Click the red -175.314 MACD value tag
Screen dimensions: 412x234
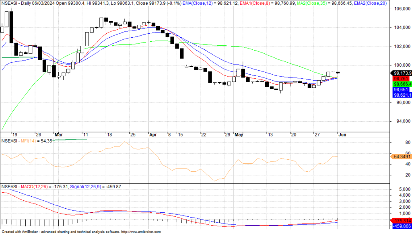(402, 221)
